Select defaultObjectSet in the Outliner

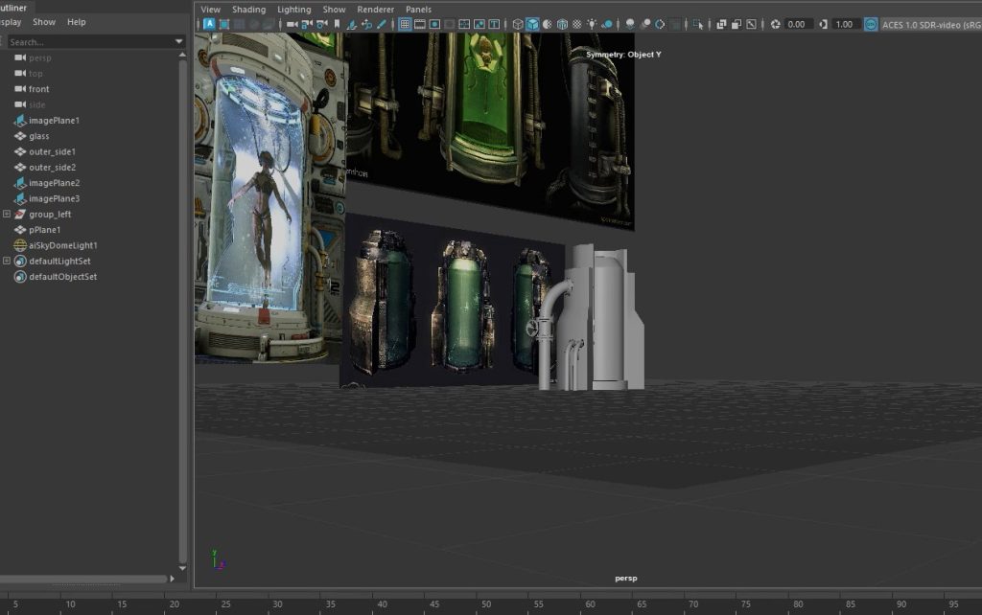click(62, 277)
